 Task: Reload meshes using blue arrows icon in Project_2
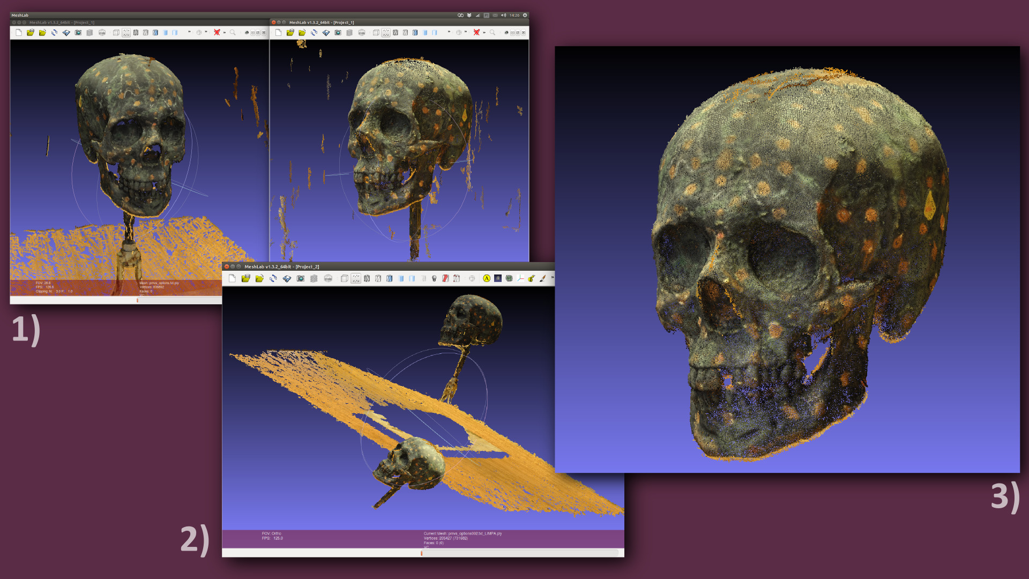[273, 278]
